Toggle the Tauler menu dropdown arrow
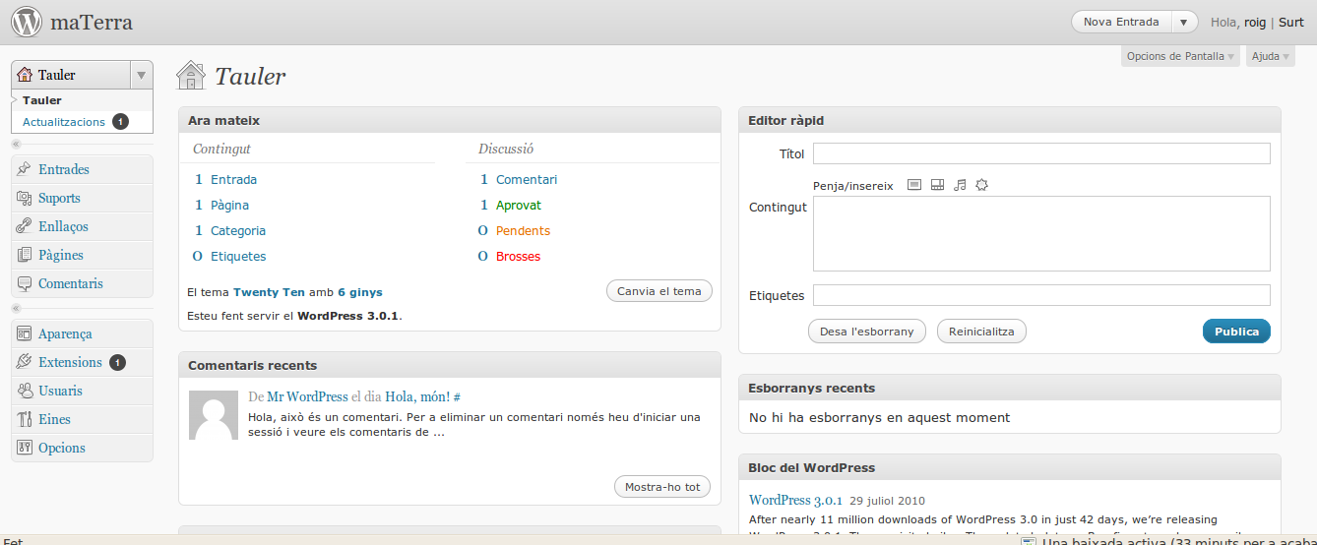The height and width of the screenshot is (545, 1317). tap(142, 75)
